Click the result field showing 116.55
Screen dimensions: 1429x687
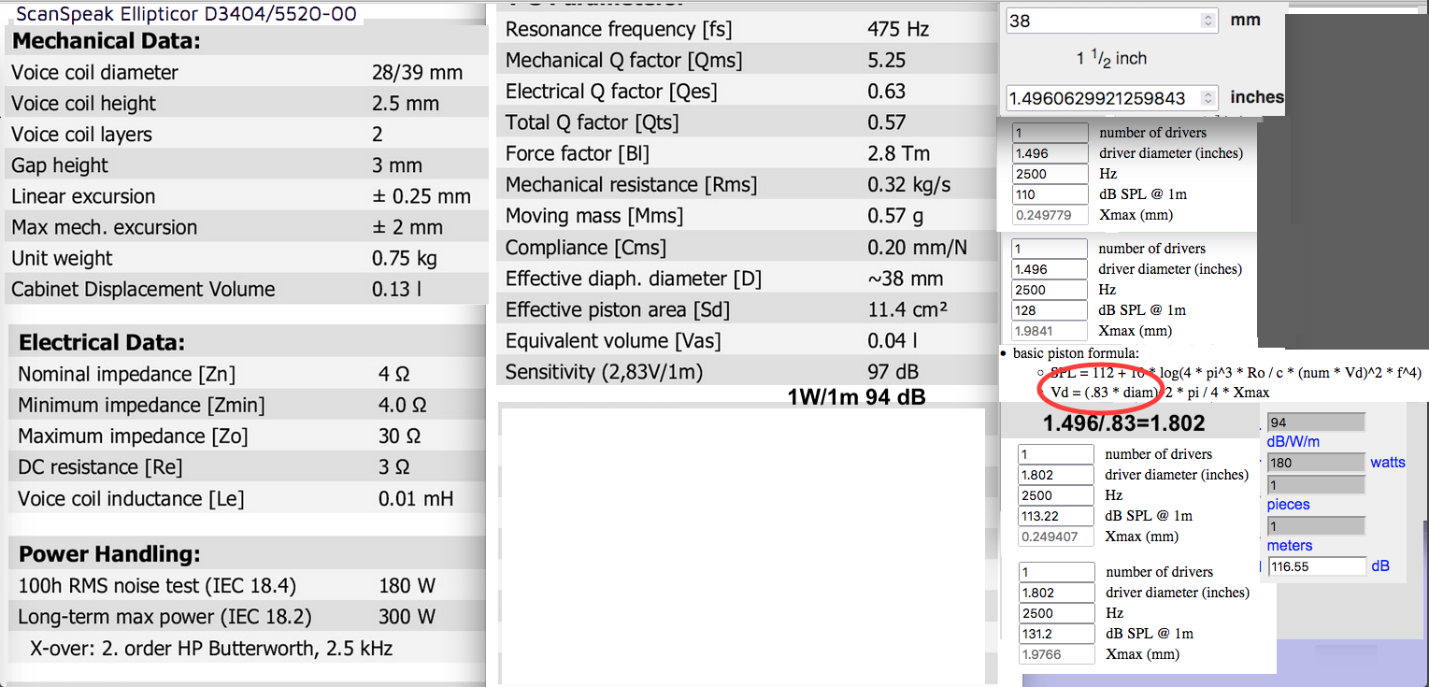point(1316,566)
